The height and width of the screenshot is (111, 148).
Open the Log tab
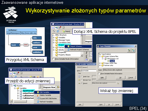[x=90, y=60]
